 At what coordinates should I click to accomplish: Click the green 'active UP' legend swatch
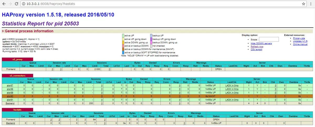click(123, 35)
